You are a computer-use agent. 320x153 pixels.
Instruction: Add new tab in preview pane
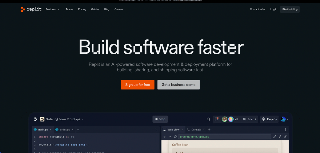pos(209,130)
